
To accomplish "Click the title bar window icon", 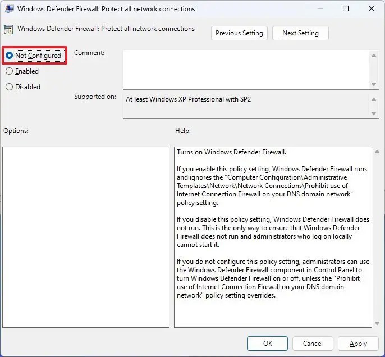I will tap(9, 9).
